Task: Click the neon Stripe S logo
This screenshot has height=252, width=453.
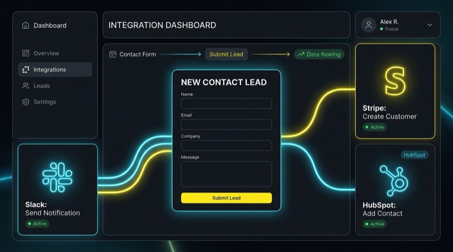Action: 395,81
